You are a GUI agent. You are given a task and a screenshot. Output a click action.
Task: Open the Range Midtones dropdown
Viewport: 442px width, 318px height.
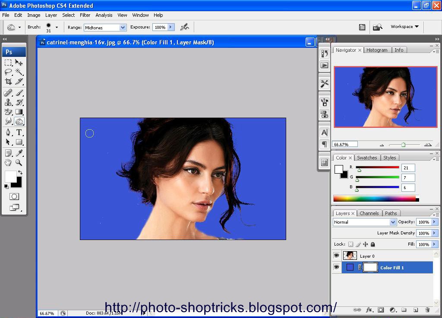point(123,27)
